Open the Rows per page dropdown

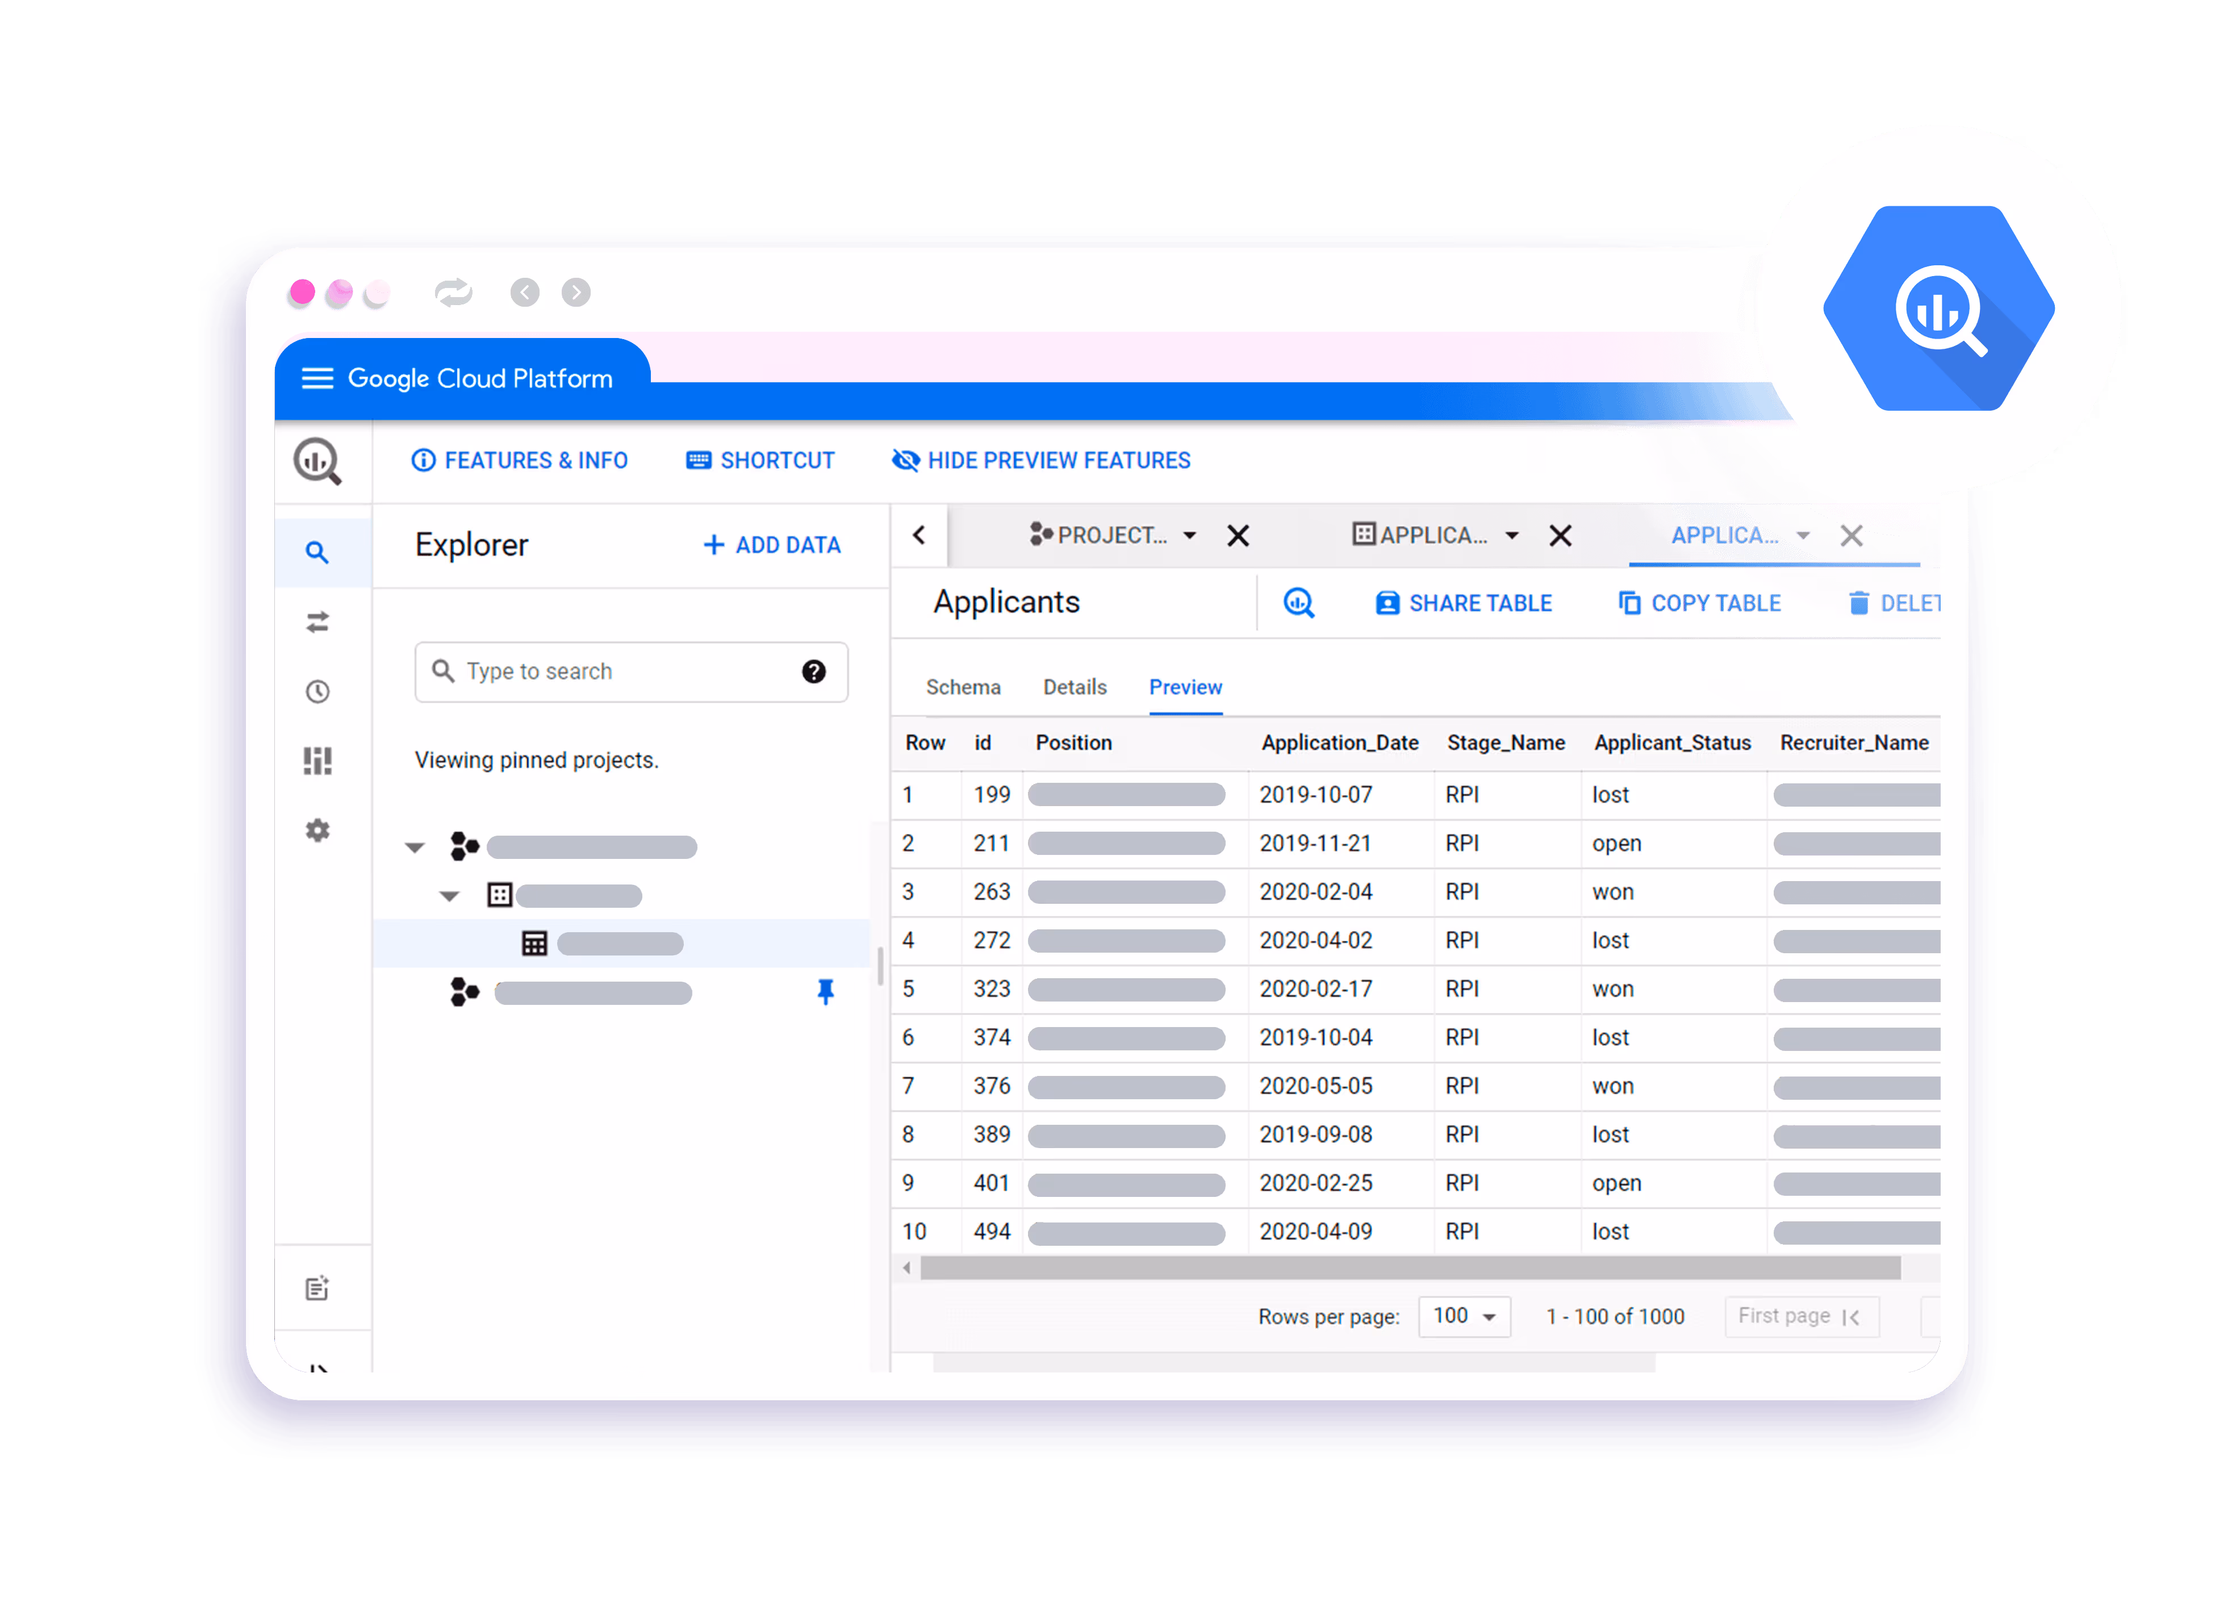pos(1464,1316)
